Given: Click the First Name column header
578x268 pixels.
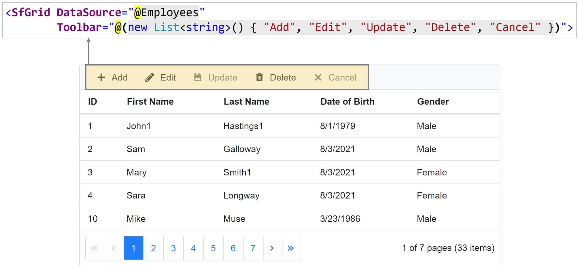Looking at the screenshot, I should [x=150, y=101].
